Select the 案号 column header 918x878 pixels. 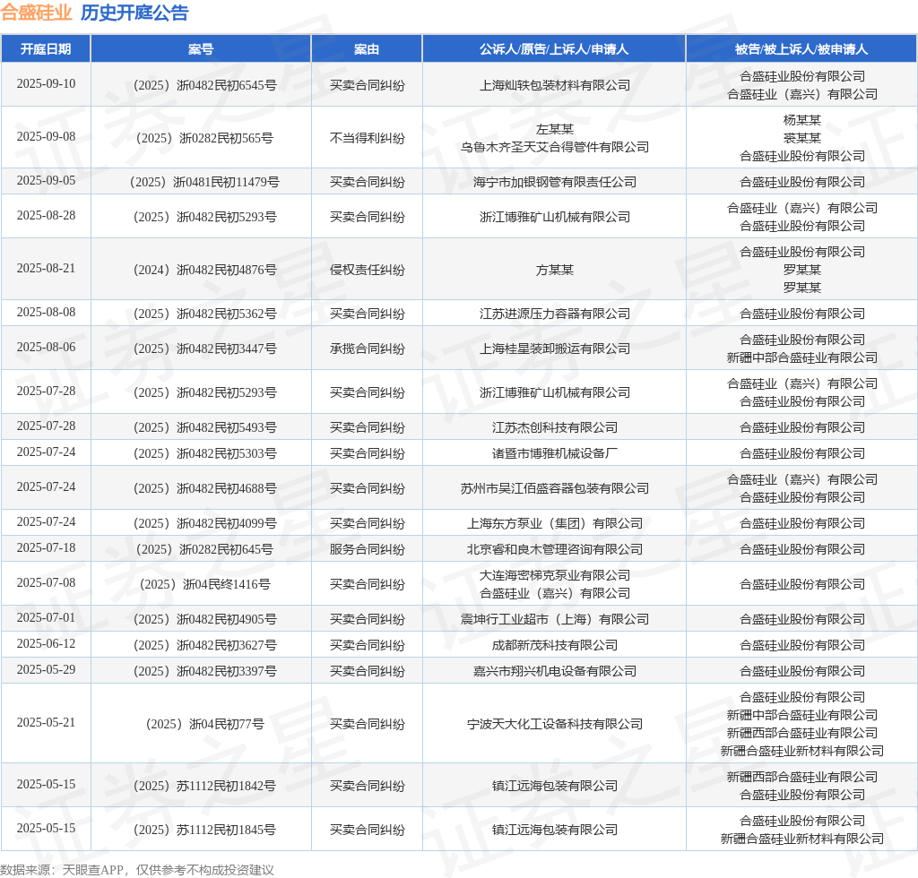(201, 49)
